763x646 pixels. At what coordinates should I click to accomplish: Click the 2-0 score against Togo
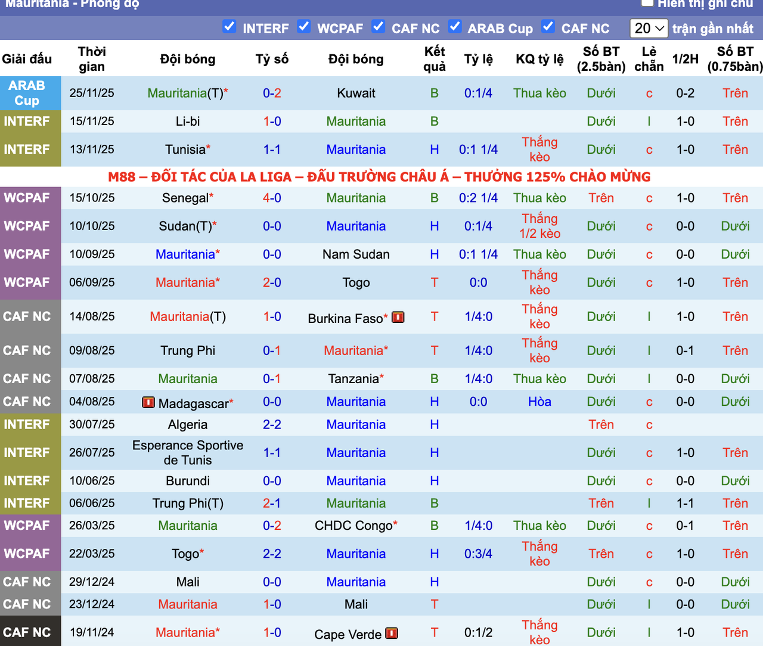(272, 282)
